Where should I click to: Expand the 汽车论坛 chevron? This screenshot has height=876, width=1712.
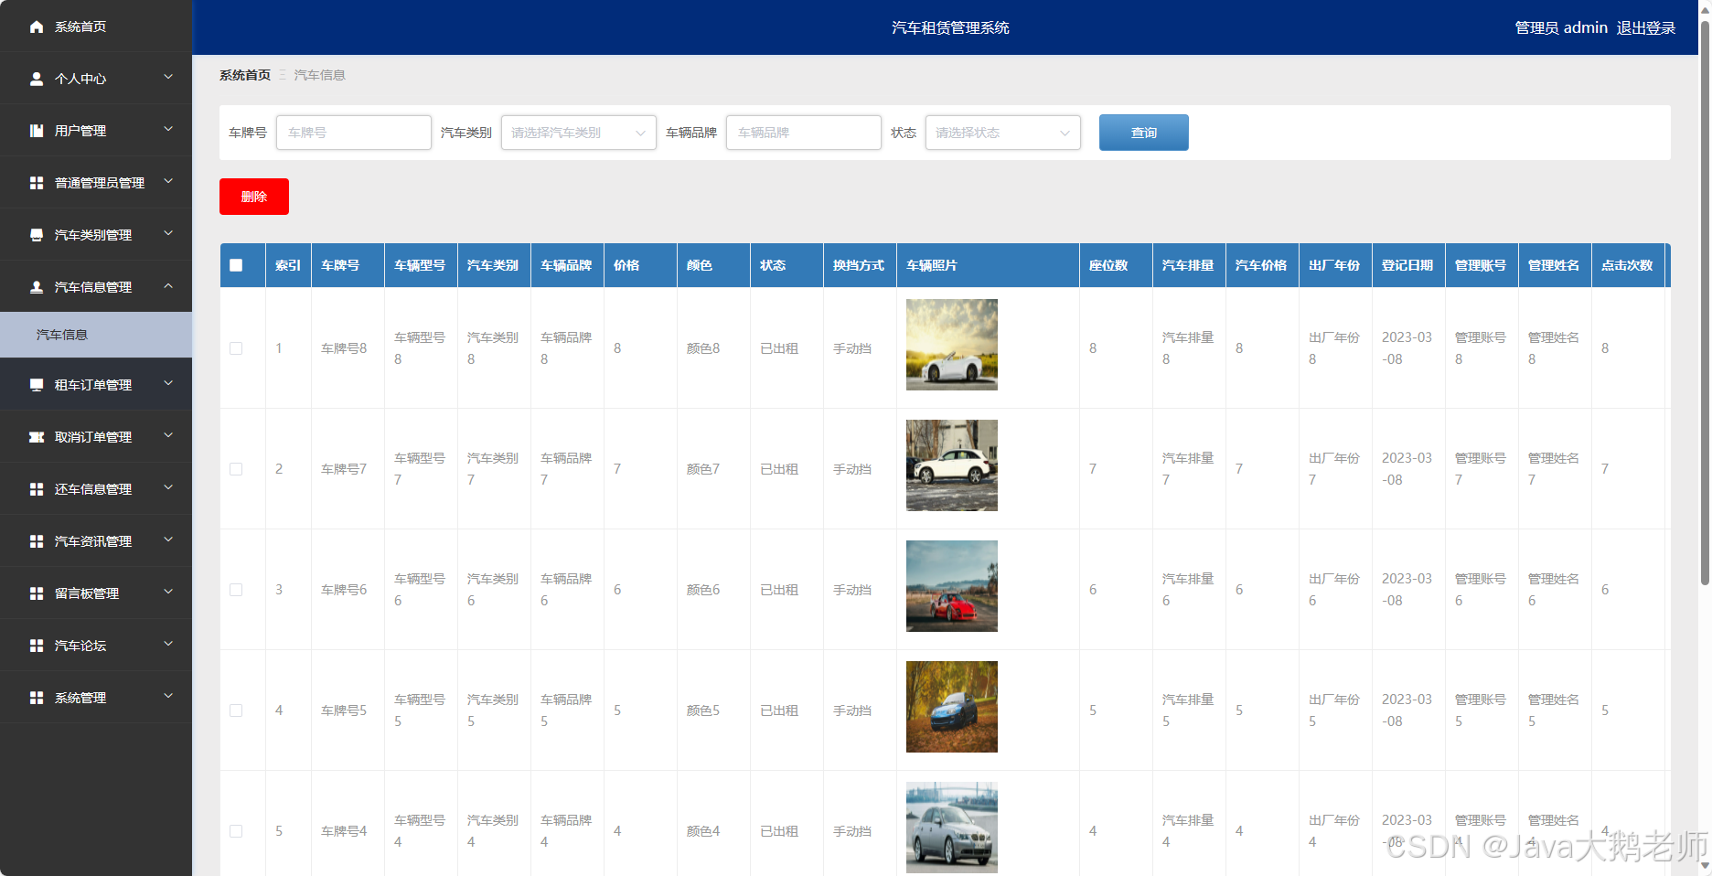point(168,645)
